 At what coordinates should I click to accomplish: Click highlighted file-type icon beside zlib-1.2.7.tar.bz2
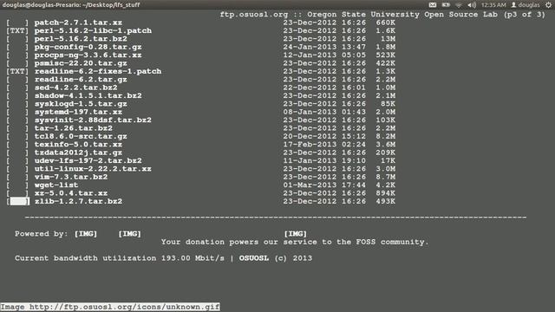(x=17, y=202)
